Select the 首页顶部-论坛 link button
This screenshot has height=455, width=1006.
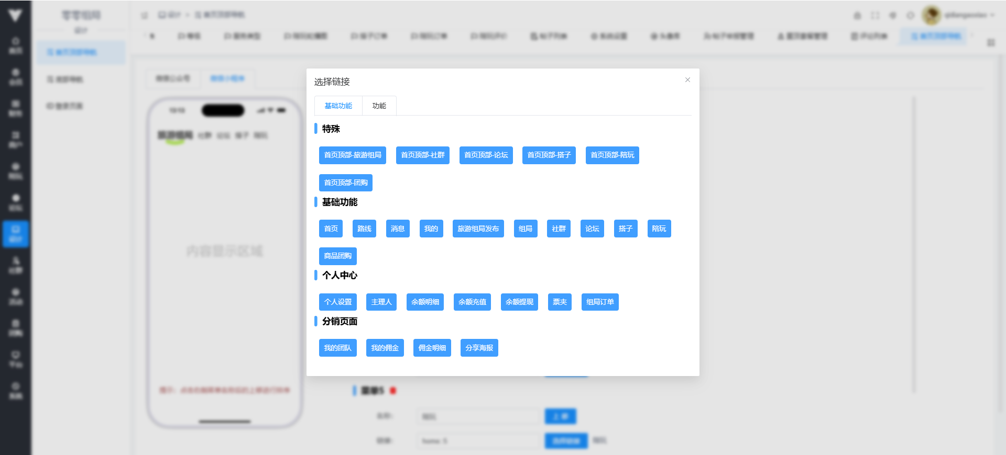[x=486, y=155]
